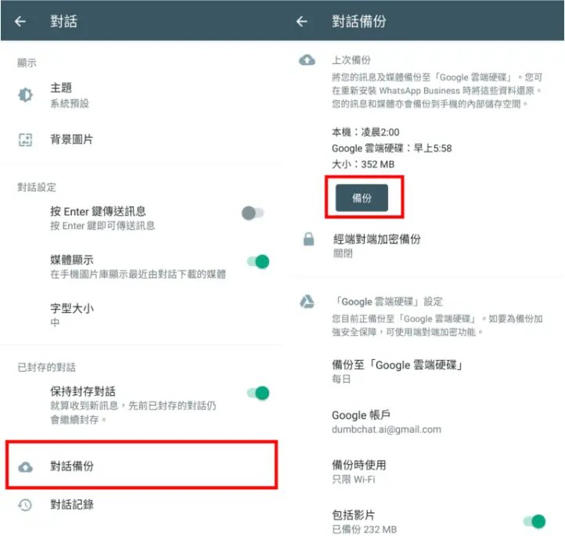Open 字型大小 font size option
Viewport: 565px width, 536px height.
[141, 315]
